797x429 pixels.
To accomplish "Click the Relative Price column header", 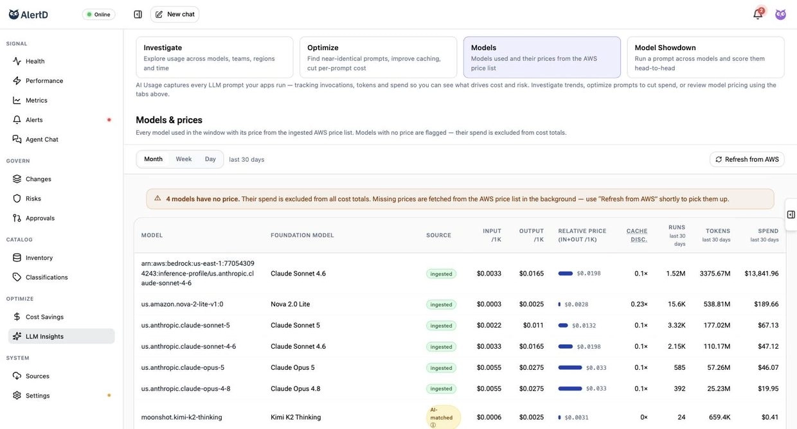I will click(582, 235).
